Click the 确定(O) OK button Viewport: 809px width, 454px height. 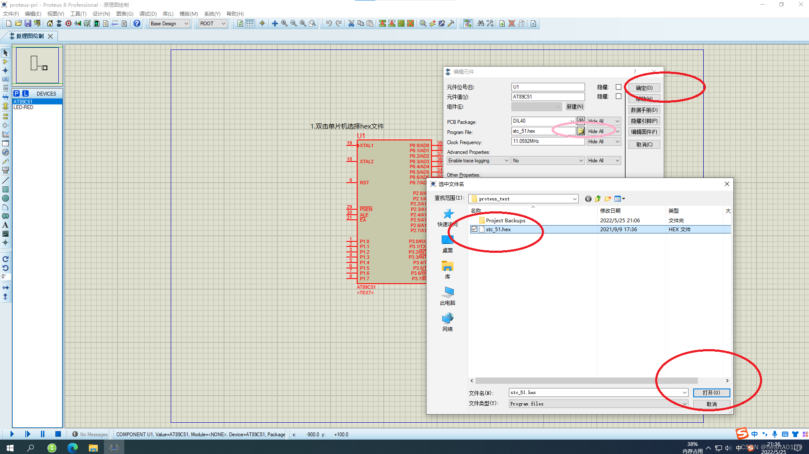coord(644,88)
